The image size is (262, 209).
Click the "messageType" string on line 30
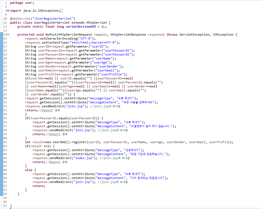101,99
